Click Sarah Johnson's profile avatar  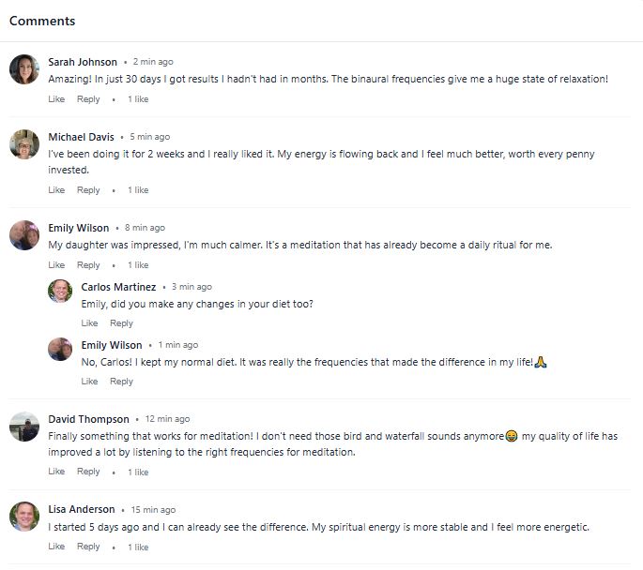click(x=23, y=68)
